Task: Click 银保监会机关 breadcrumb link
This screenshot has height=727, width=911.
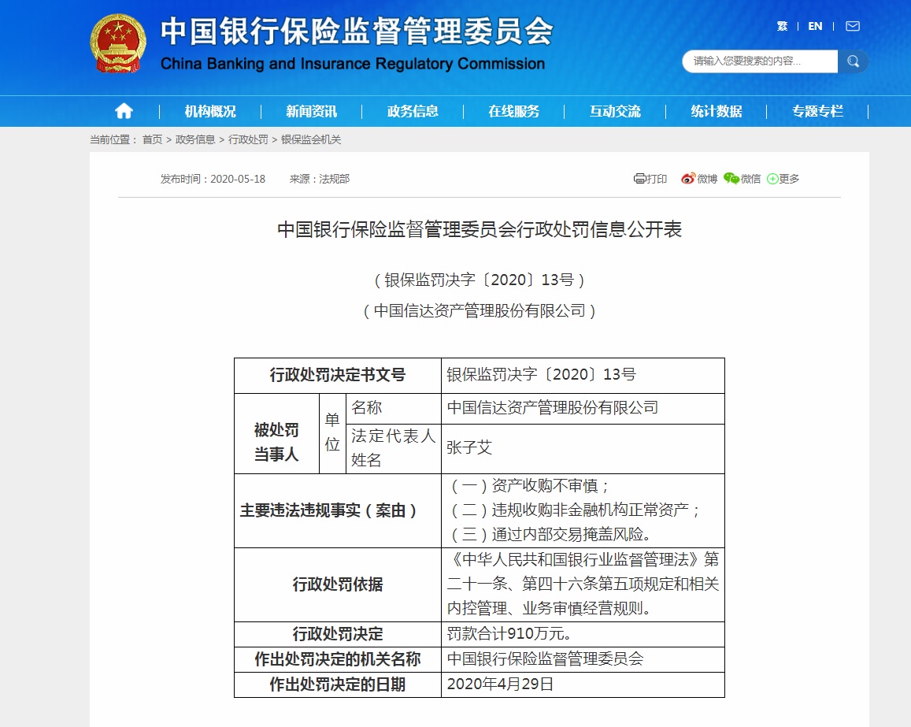Action: click(x=311, y=139)
